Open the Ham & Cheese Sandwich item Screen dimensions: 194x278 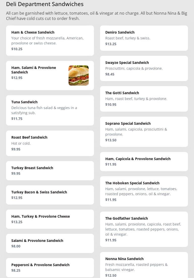click(x=50, y=40)
